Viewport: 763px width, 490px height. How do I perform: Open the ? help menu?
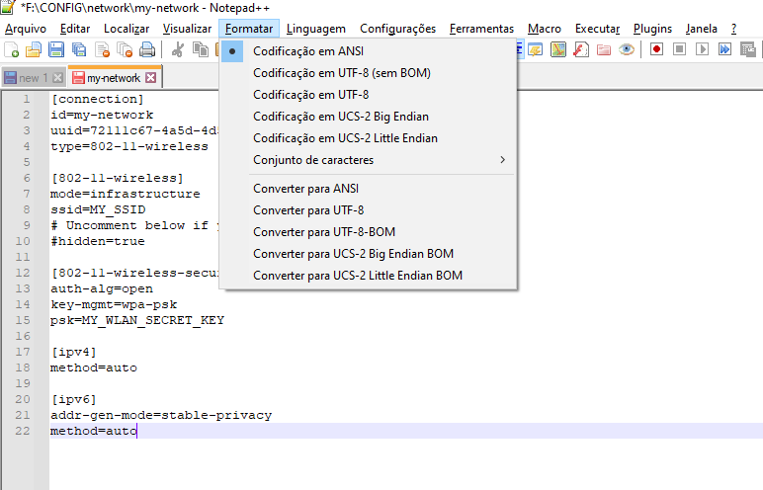click(733, 29)
